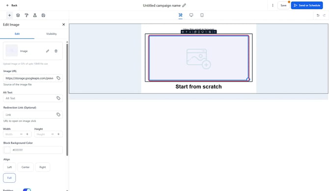Select Center alignment

[26, 167]
